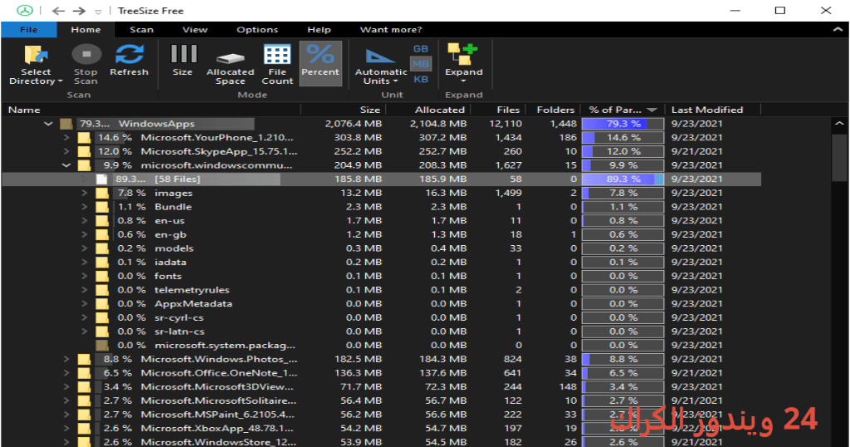Open the Scan ribbon tab

(x=141, y=30)
